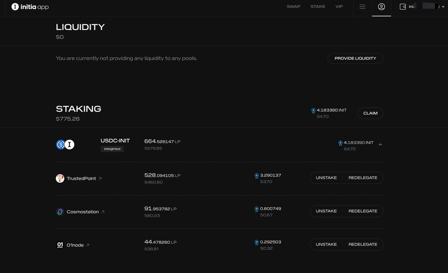Redelegate from Cosmostation
Screen dimensions: 448x273
(363, 211)
